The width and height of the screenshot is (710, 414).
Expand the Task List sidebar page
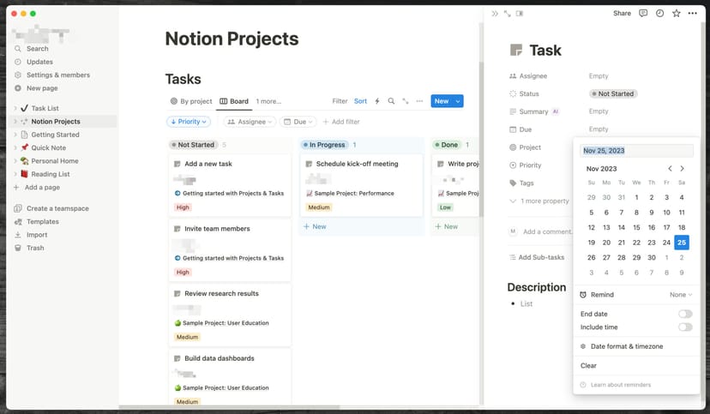[15, 109]
